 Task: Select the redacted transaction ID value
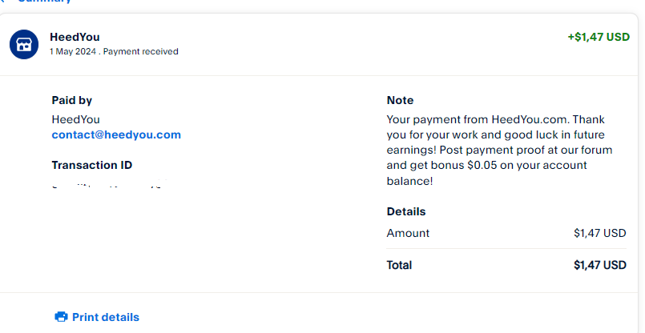point(110,184)
